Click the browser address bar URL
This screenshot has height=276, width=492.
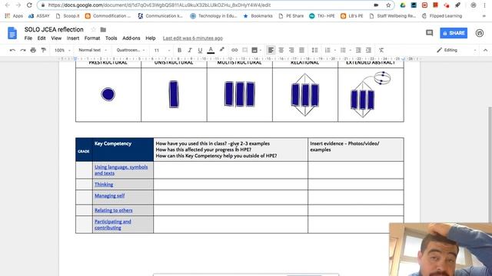(x=159, y=5)
